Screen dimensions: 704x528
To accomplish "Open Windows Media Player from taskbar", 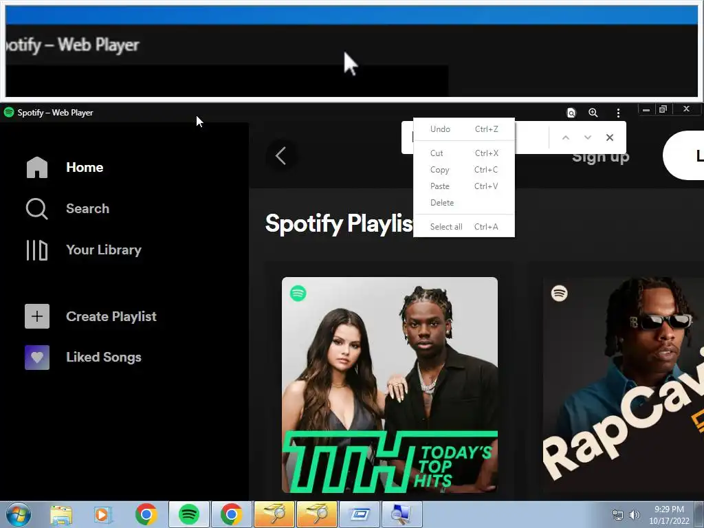I will (x=102, y=515).
